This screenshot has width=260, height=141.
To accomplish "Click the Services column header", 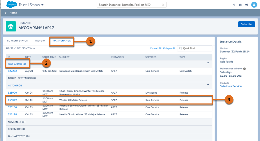I will click(x=151, y=57).
